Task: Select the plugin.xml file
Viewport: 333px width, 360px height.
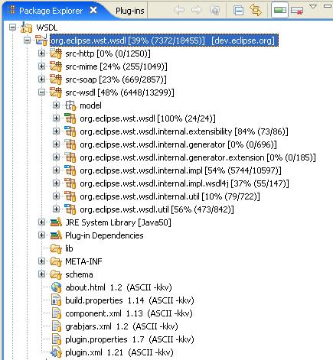Action: (112, 352)
